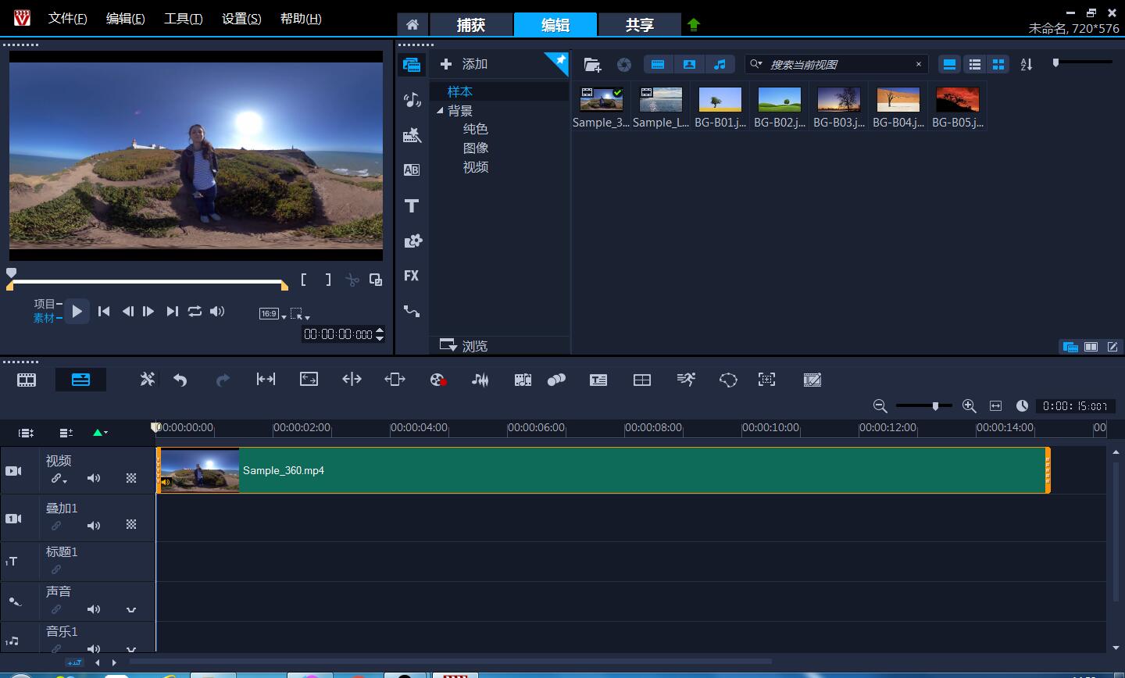Image resolution: width=1125 pixels, height=678 pixels.
Task: Toggle repeat playback
Action: click(x=195, y=311)
